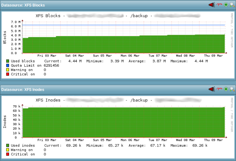Viewport: 236px width, 161px height.
Task: Click the Blocks 'Average: 3.87 M' value
Action: point(147,61)
